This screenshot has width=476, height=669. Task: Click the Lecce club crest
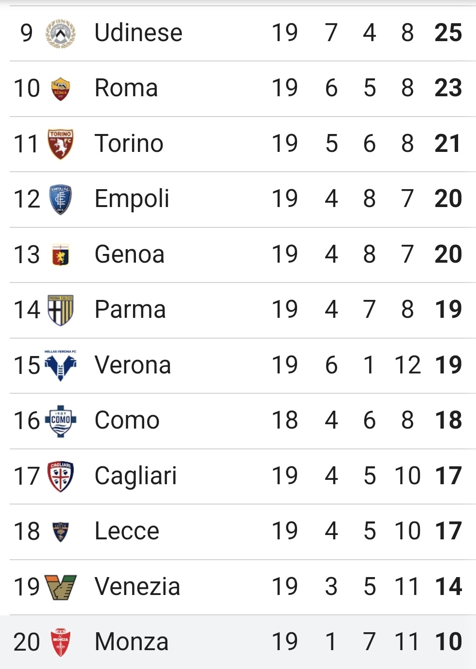[60, 532]
